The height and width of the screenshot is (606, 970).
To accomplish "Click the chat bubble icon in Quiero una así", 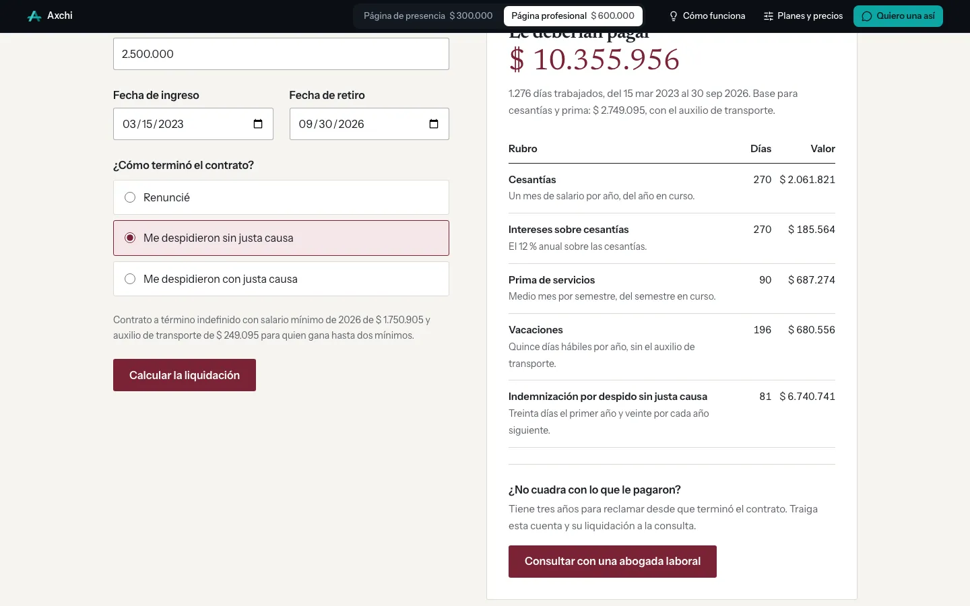I will tap(867, 16).
